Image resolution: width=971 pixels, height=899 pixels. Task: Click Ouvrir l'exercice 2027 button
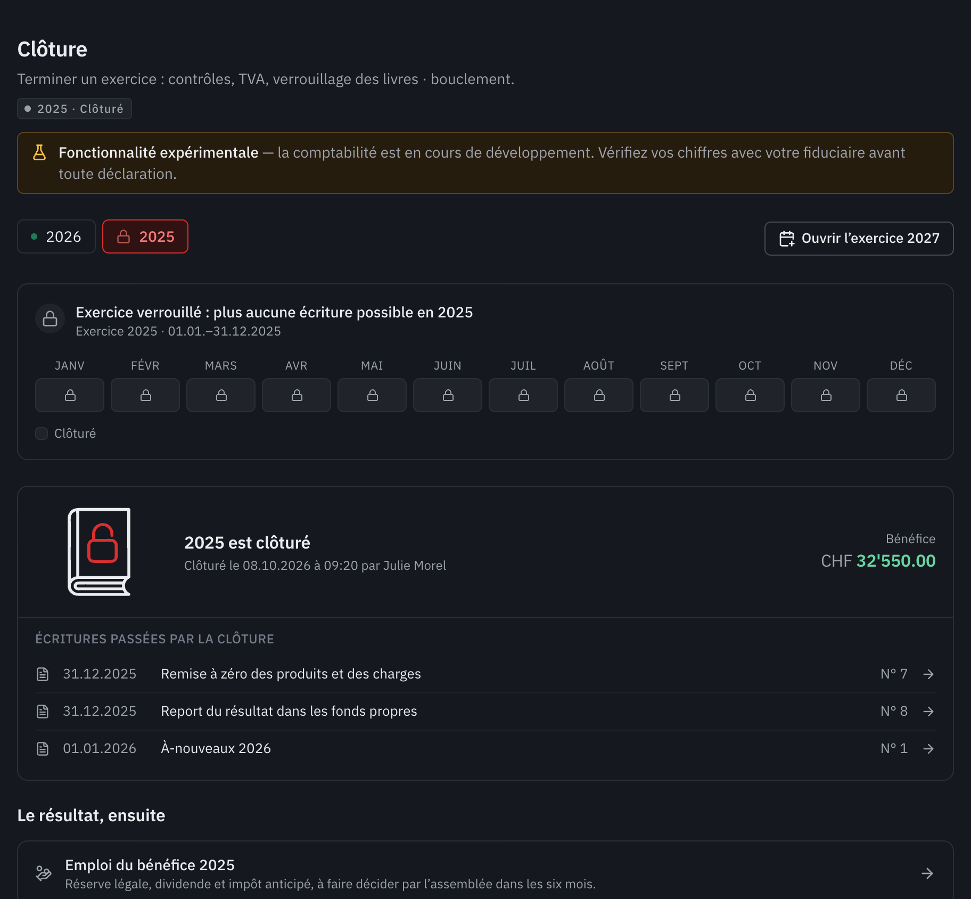click(859, 239)
